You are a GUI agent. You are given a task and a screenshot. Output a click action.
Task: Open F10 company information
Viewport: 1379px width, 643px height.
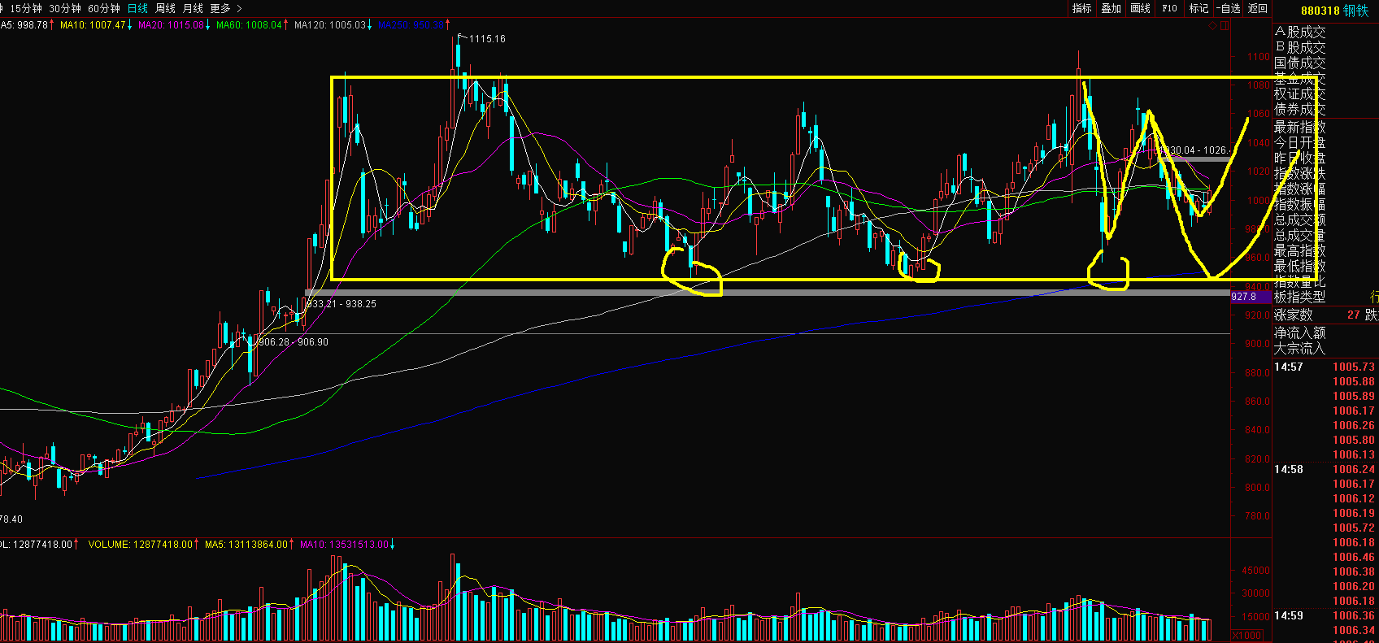[1169, 8]
